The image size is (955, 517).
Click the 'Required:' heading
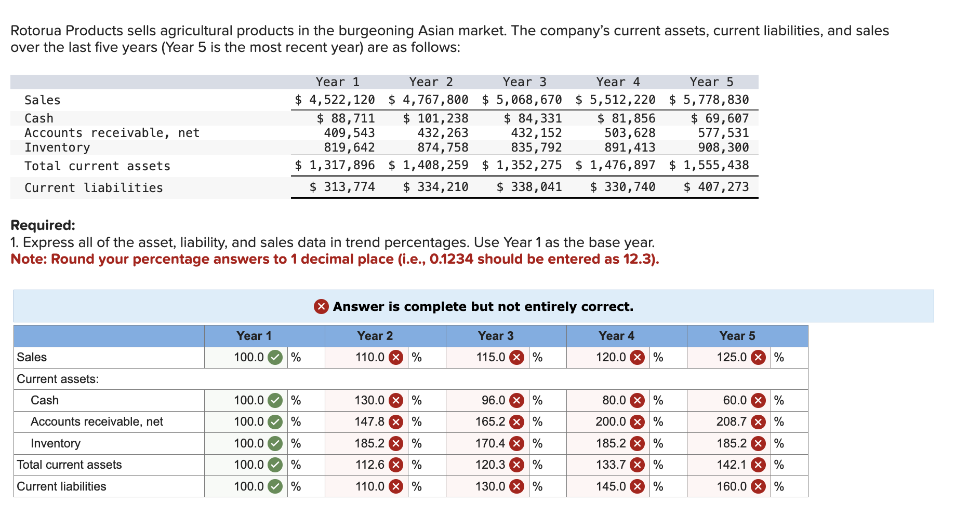tap(43, 225)
